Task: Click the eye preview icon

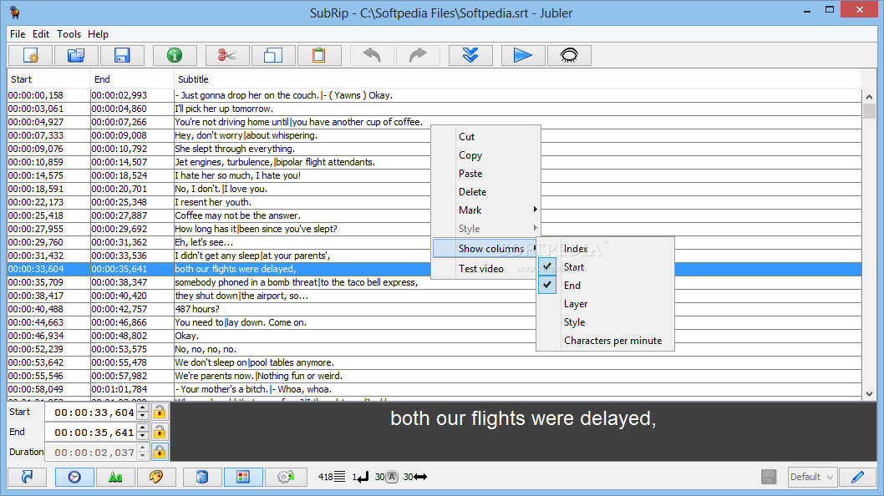Action: [569, 55]
